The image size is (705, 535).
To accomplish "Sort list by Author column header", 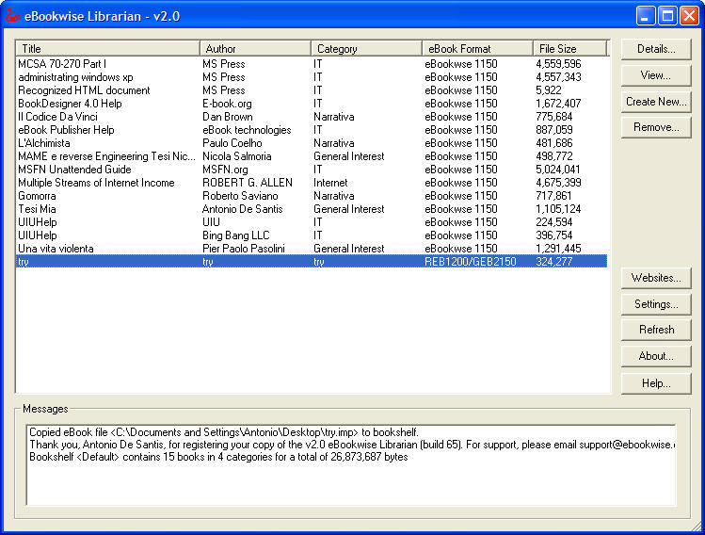I will point(255,48).
